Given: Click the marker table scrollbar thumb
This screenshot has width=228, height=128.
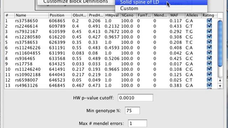Looking at the screenshot, I should [220, 43].
